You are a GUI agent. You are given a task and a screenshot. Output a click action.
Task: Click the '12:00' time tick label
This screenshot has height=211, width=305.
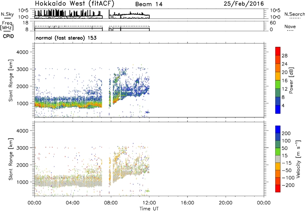149,203
